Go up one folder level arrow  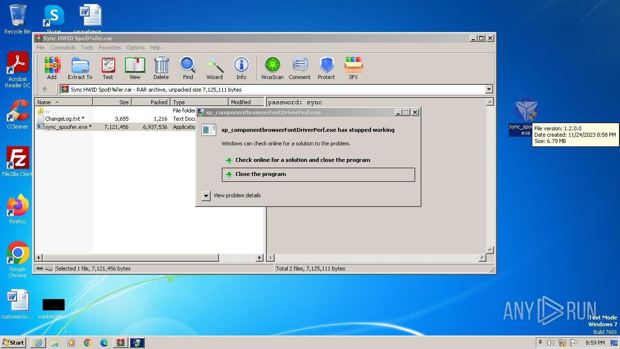point(45,89)
